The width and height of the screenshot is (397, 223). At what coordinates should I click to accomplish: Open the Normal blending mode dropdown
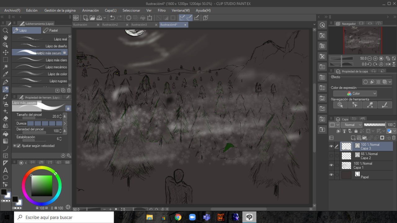(351, 125)
